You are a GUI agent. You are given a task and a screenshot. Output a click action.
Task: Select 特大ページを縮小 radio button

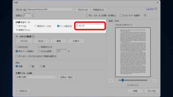click(17, 51)
